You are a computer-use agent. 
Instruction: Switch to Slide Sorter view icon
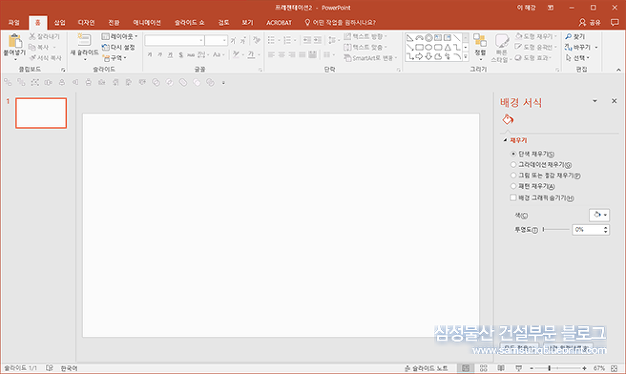coord(484,368)
